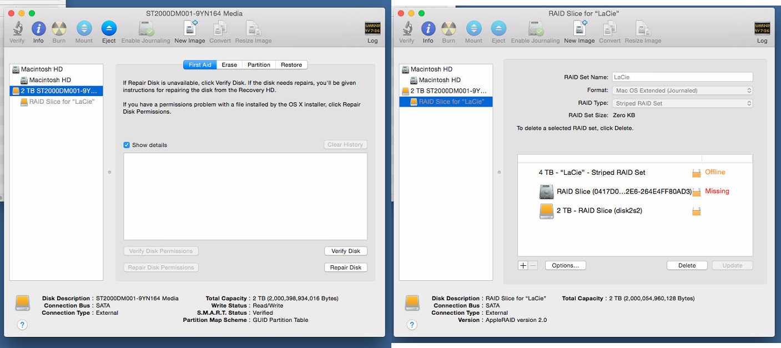Select top Macintosh HD disk in left window
The width and height of the screenshot is (781, 348).
pyautogui.click(x=56, y=69)
